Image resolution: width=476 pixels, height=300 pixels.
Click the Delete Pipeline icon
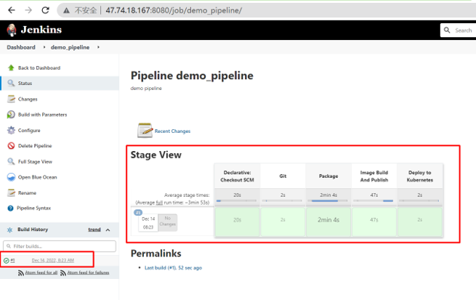pyautogui.click(x=11, y=146)
